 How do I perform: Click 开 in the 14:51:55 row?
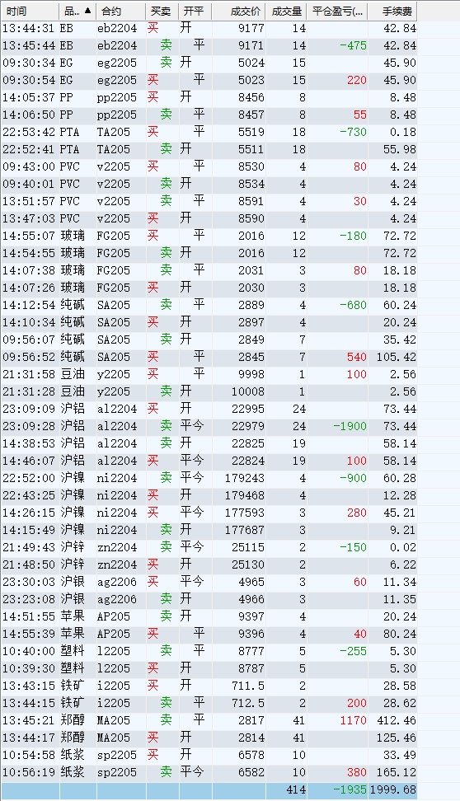click(185, 616)
